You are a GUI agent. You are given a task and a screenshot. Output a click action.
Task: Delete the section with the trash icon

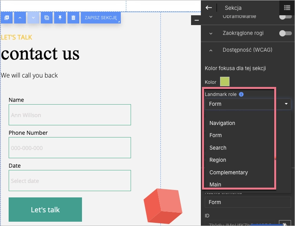[73, 18]
